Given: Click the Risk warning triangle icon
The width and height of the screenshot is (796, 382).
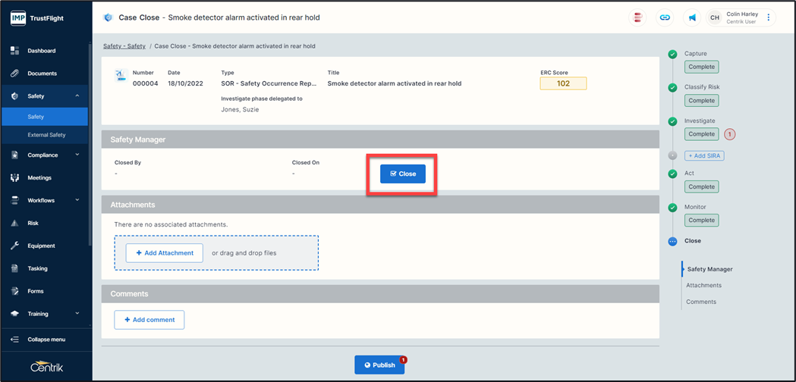Looking at the screenshot, I should tap(14, 224).
